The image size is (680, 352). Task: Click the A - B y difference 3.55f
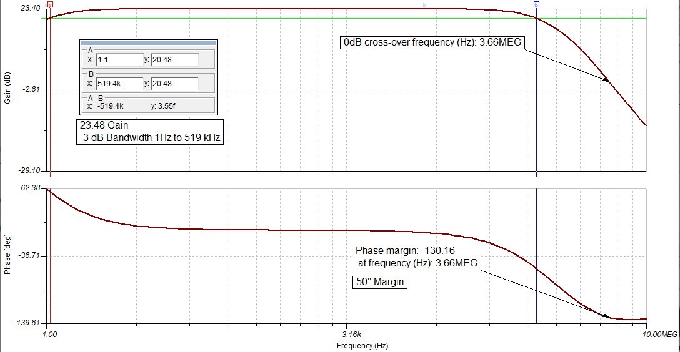coord(167,106)
